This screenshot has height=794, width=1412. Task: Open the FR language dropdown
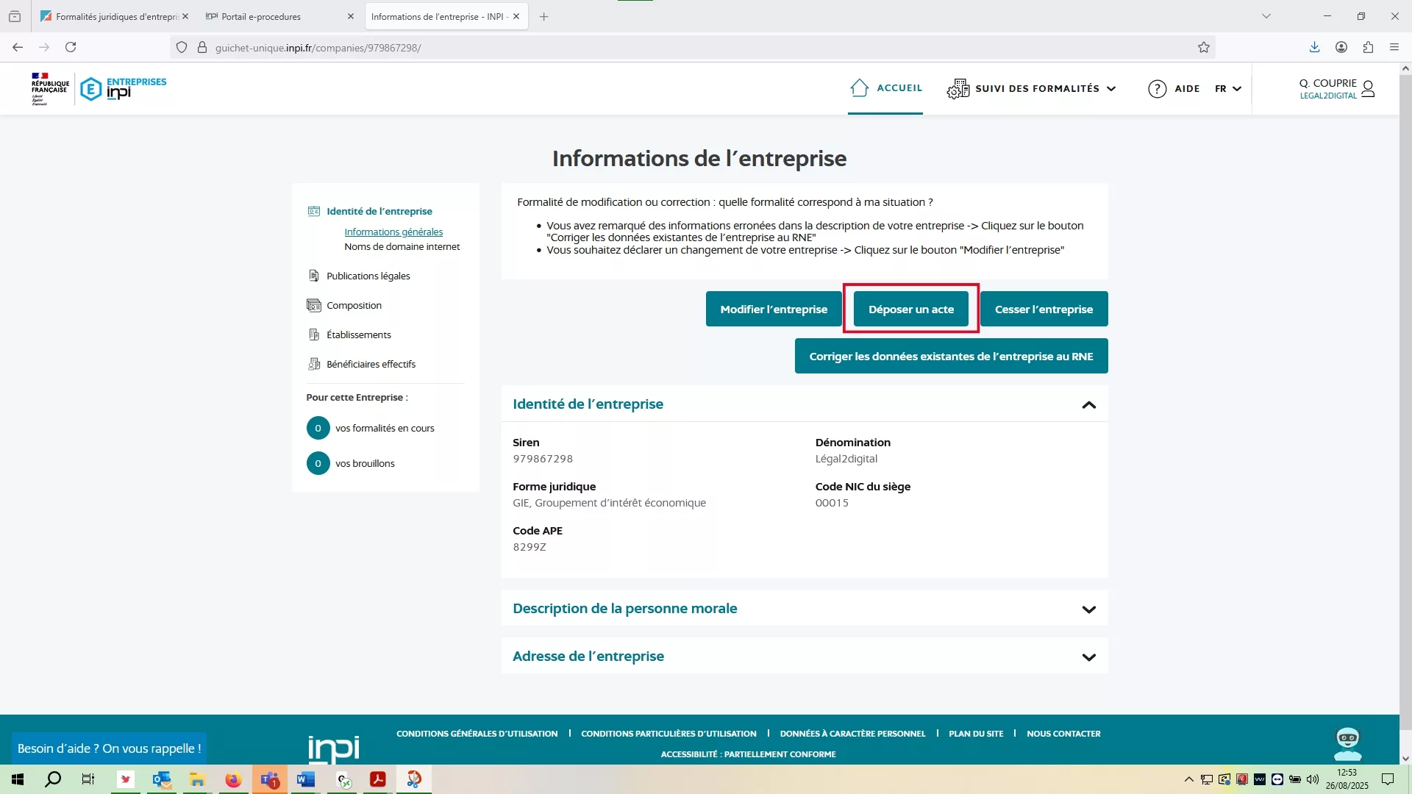pyautogui.click(x=1228, y=89)
